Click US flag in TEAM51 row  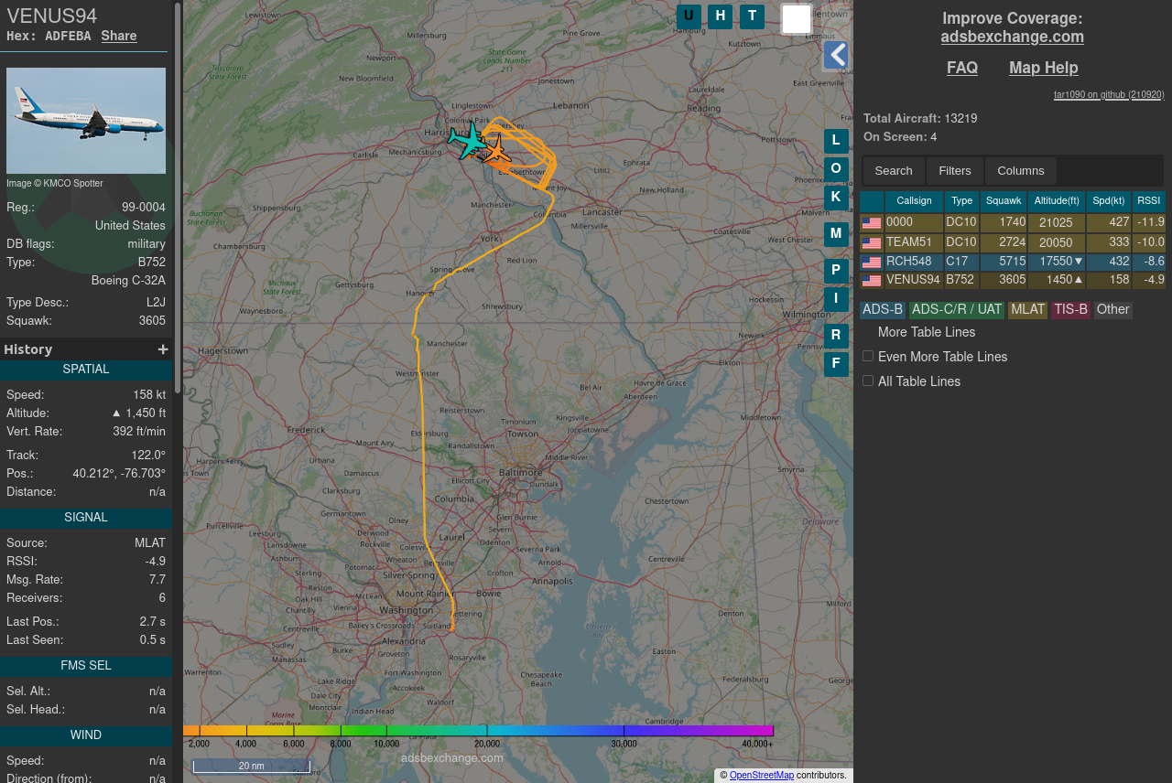tap(872, 242)
